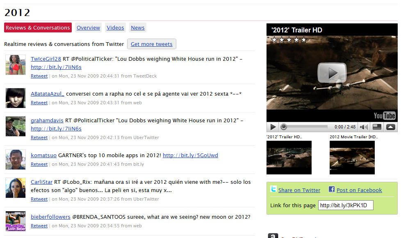The height and width of the screenshot is (238, 401).
Task: Click ABatataAzul_'s avatar image
Action: click(x=16, y=98)
